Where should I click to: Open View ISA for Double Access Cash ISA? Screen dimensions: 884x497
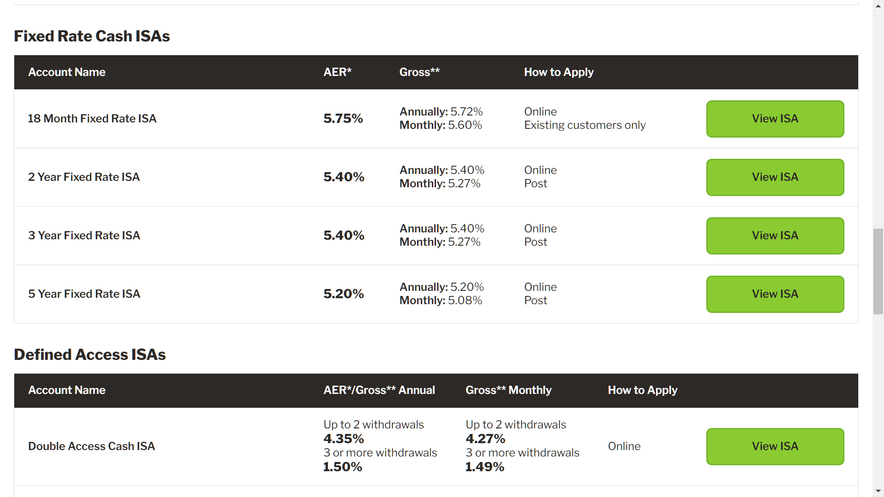coord(775,446)
